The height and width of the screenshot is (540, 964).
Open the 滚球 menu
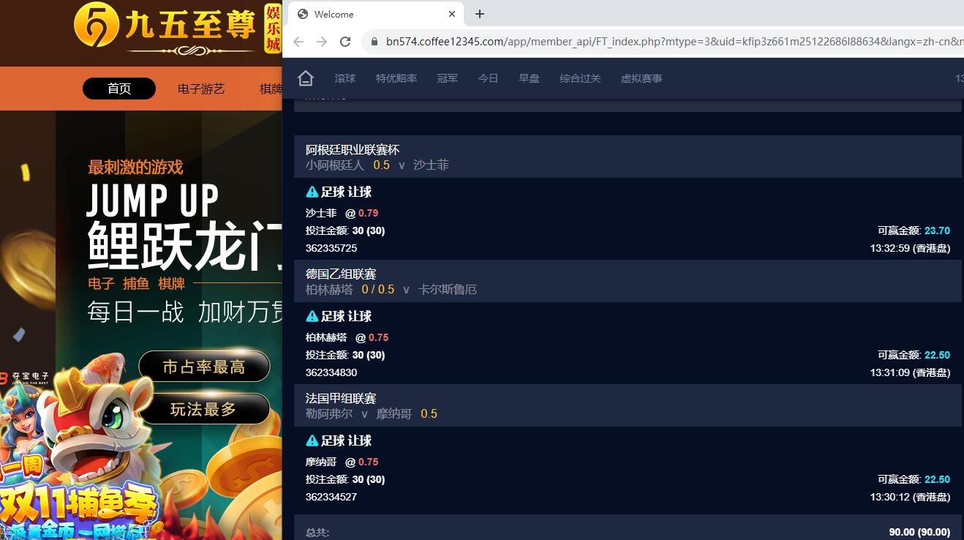pyautogui.click(x=345, y=78)
